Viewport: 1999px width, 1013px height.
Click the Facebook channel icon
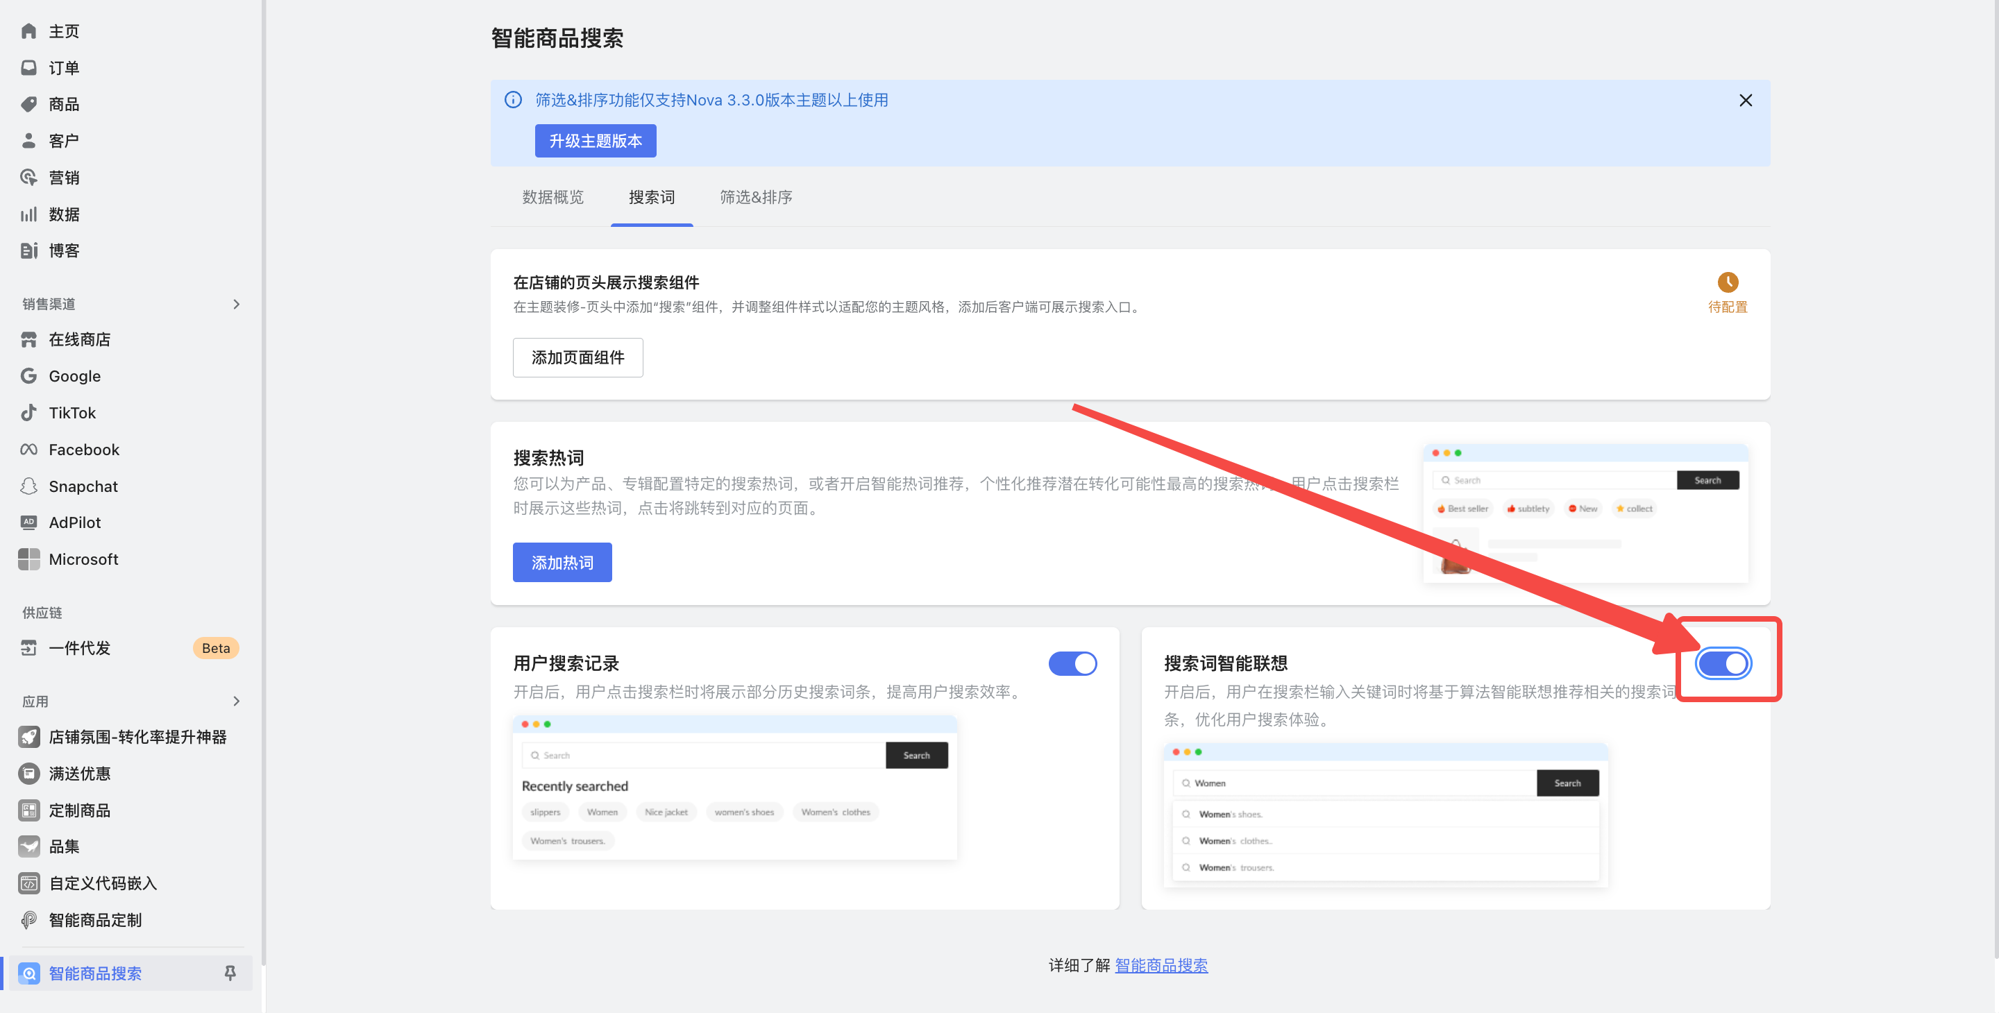pyautogui.click(x=28, y=450)
